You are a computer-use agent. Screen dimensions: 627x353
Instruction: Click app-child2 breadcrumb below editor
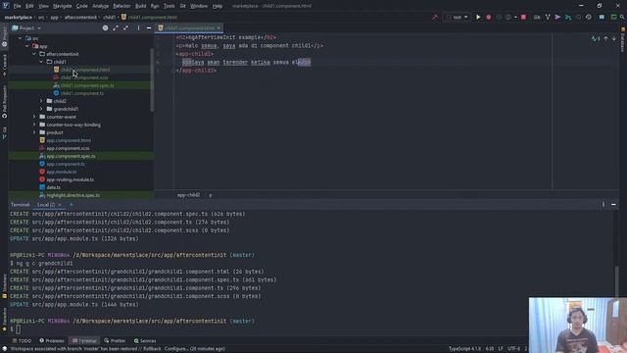click(188, 195)
